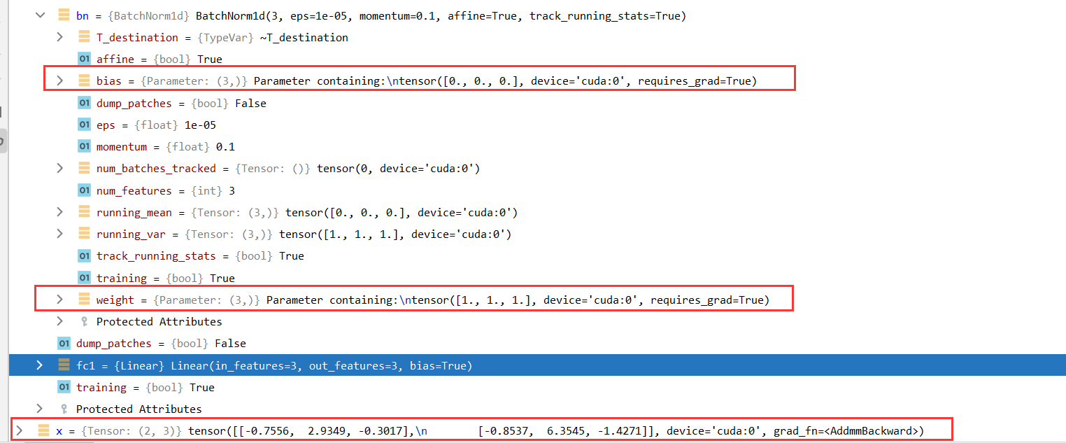
Task: Click the key icon beside Protected Attributes
Action: click(83, 321)
